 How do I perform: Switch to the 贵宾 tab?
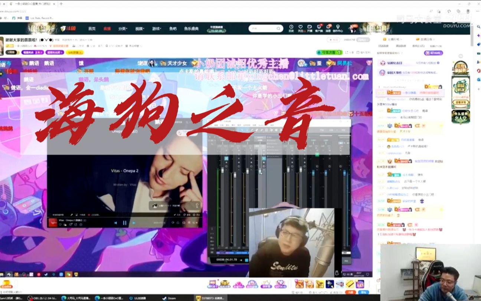click(419, 46)
